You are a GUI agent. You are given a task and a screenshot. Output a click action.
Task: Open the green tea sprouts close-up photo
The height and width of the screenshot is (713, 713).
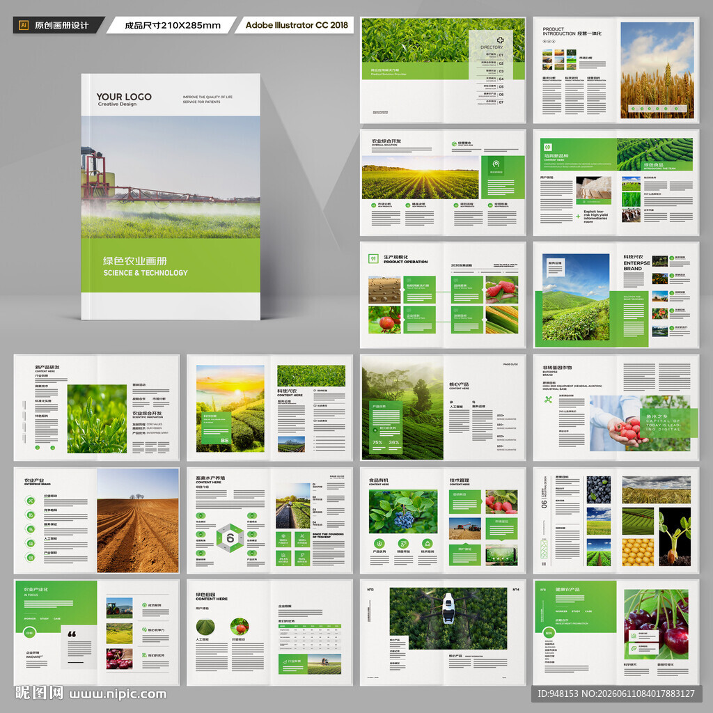pos(97,418)
